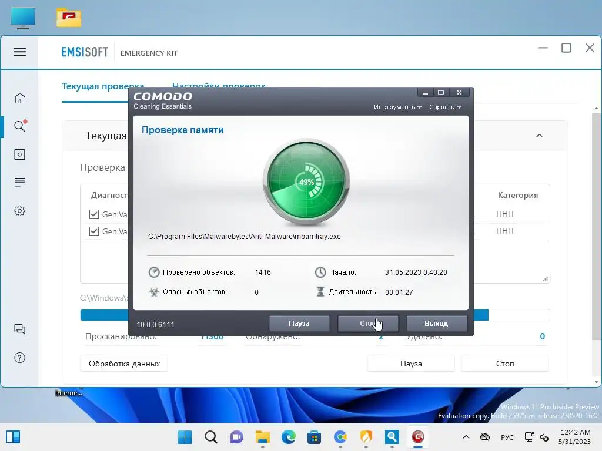Click the removed count value 0
This screenshot has width=602, height=451.
tap(542, 336)
